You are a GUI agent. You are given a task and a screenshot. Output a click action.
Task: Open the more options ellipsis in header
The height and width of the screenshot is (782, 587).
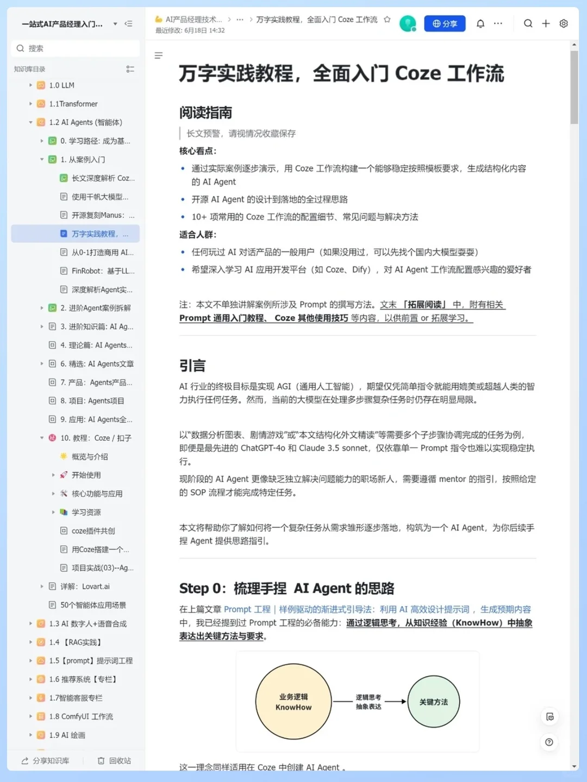(x=498, y=24)
